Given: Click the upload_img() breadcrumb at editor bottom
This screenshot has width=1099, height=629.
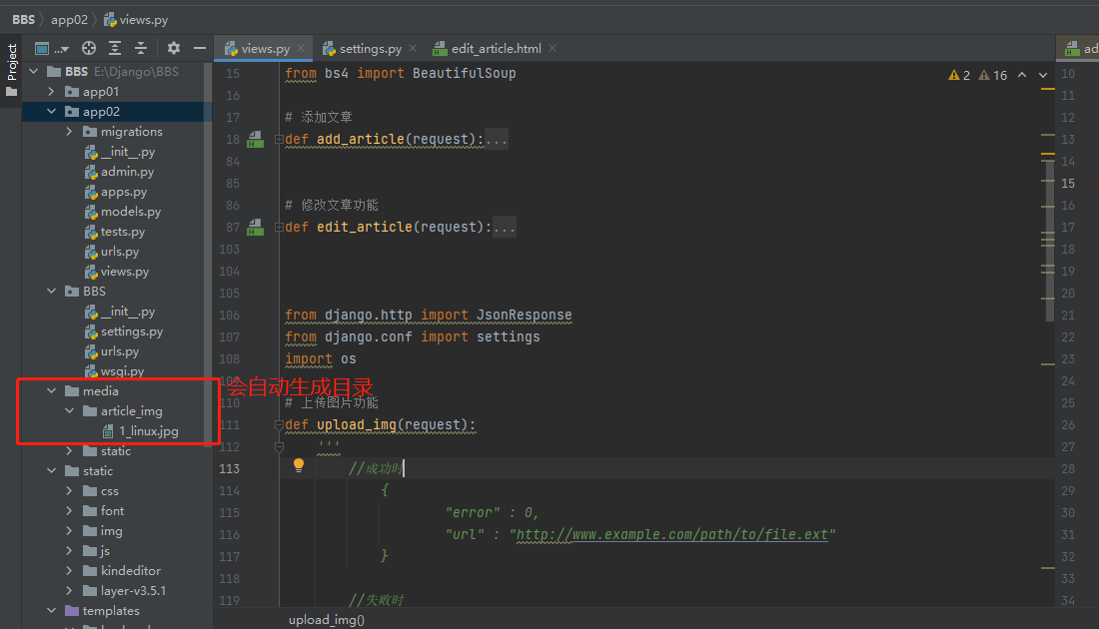Looking at the screenshot, I should [x=327, y=620].
